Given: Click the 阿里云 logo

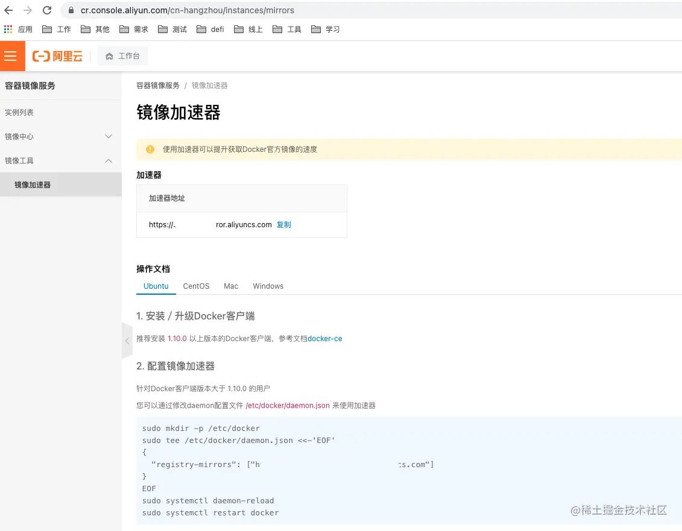Looking at the screenshot, I should pyautogui.click(x=57, y=56).
